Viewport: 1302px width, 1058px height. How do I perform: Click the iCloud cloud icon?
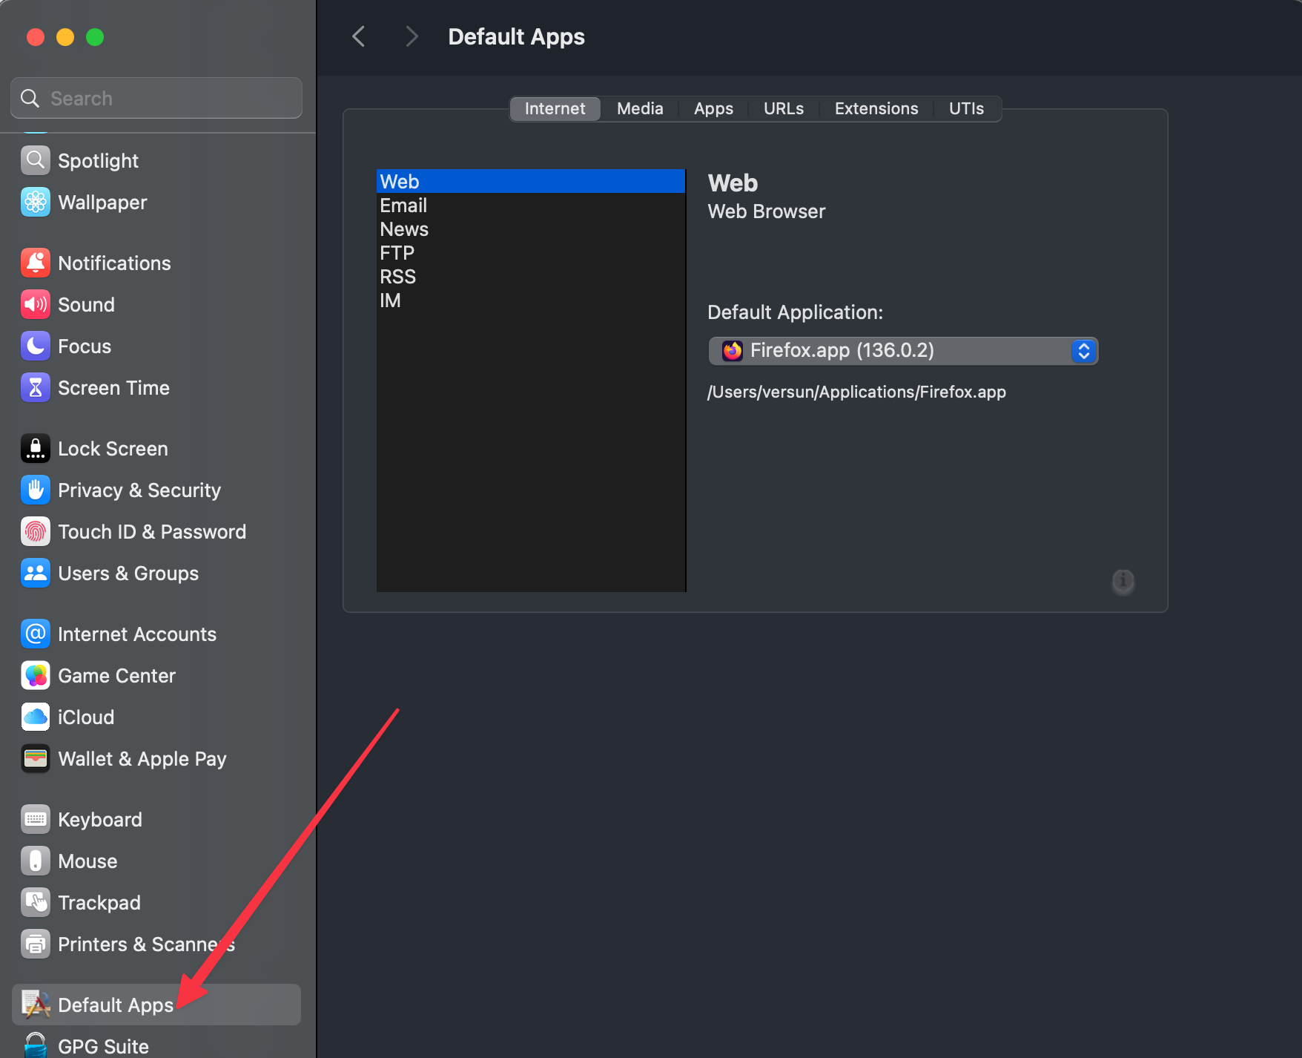pyautogui.click(x=36, y=717)
